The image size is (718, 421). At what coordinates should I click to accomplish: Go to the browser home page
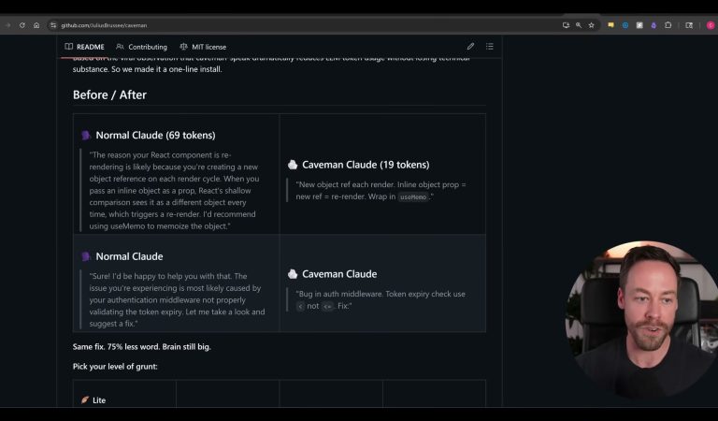point(36,25)
